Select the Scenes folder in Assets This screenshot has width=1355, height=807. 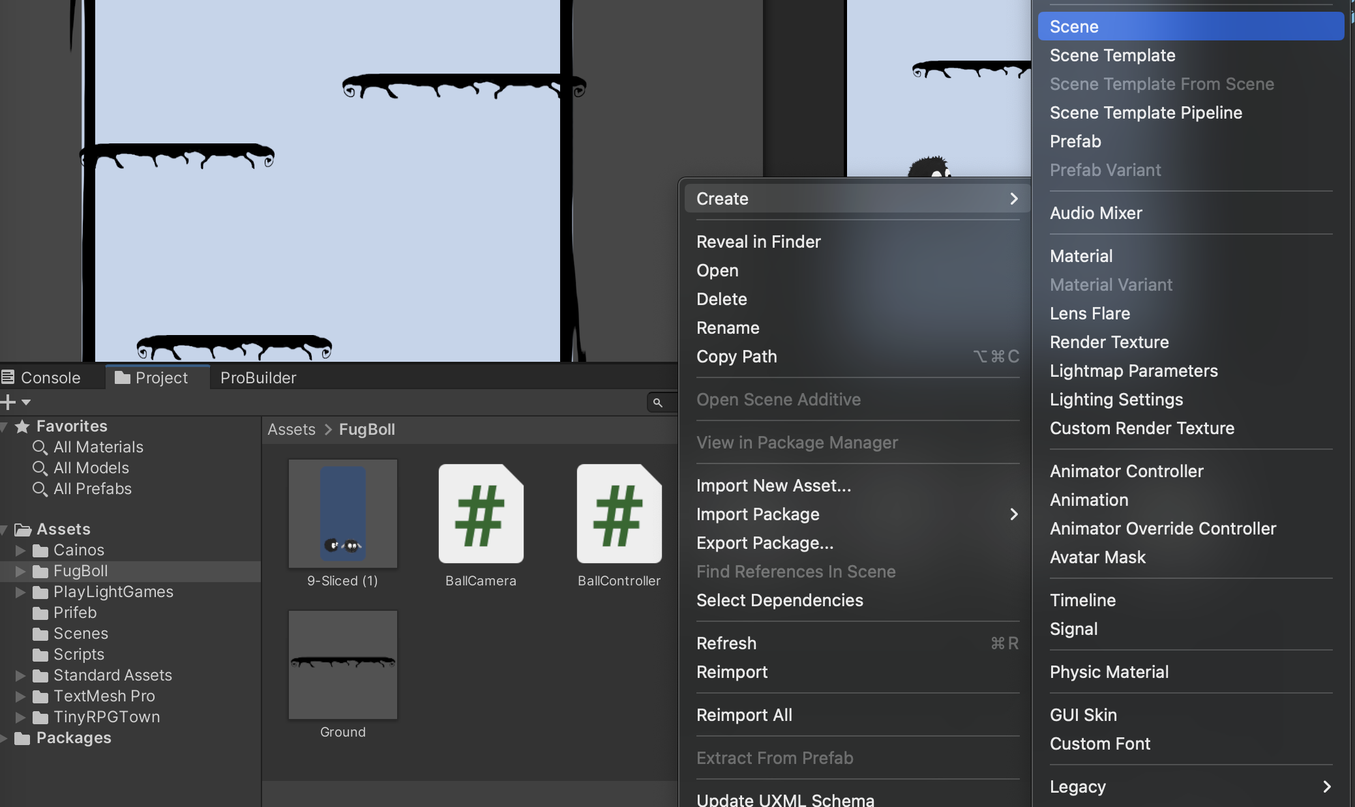[80, 634]
